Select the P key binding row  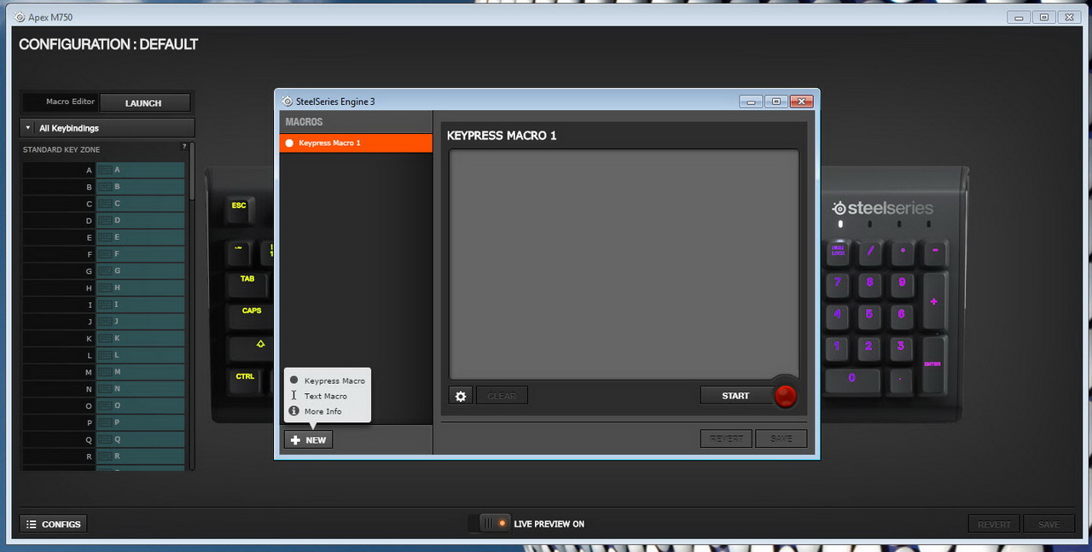click(x=103, y=422)
